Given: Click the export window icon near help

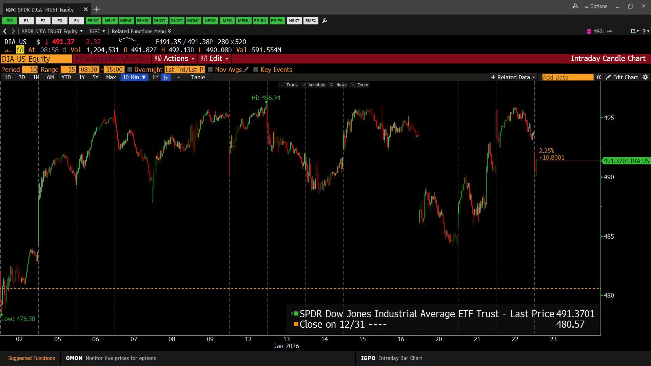Looking at the screenshot, I should 633,31.
